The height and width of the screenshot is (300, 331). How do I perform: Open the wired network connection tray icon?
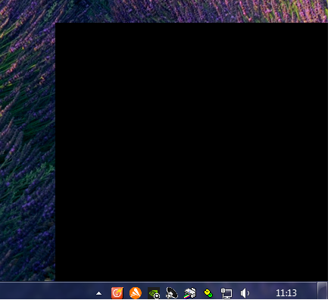(226, 293)
